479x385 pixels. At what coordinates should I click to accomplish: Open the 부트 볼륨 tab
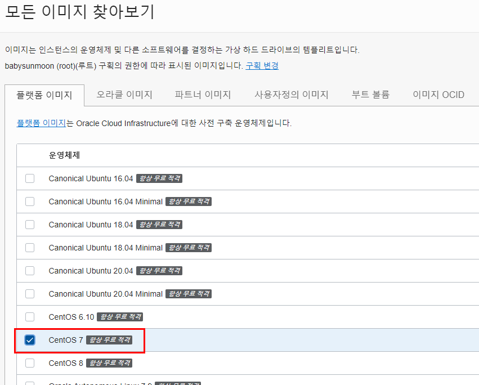370,95
